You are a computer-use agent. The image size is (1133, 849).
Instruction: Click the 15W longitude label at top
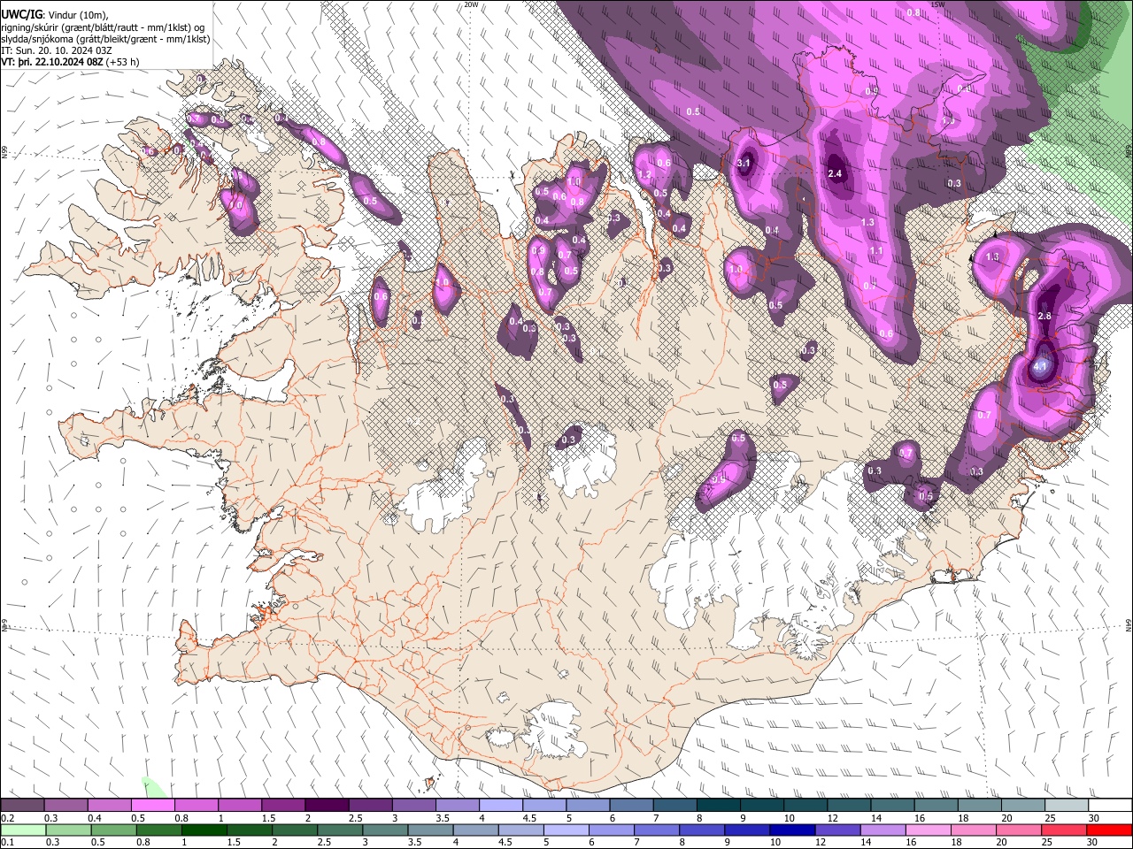pyautogui.click(x=937, y=4)
